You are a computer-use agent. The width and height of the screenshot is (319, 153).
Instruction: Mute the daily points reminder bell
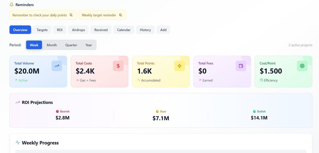[x=71, y=15]
